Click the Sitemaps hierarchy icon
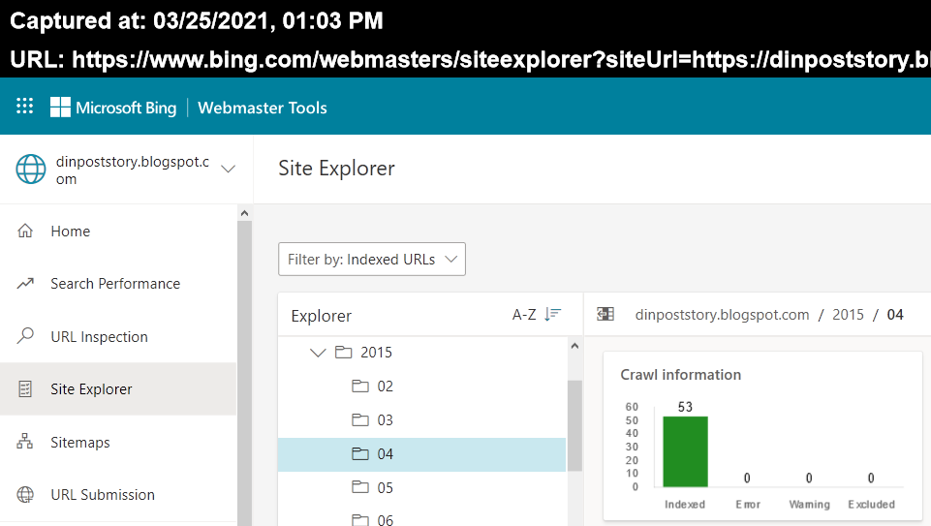Viewport: 931px width, 526px height. point(25,441)
